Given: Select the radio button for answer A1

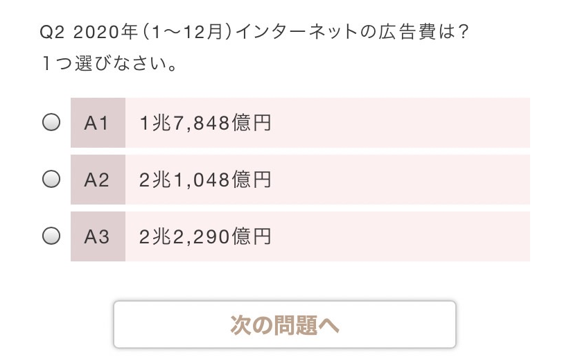Looking at the screenshot, I should (x=51, y=123).
